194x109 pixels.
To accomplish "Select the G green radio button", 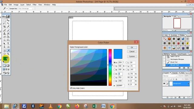I will coord(115,78).
